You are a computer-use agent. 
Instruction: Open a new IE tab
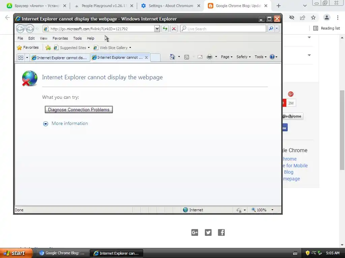155,57
